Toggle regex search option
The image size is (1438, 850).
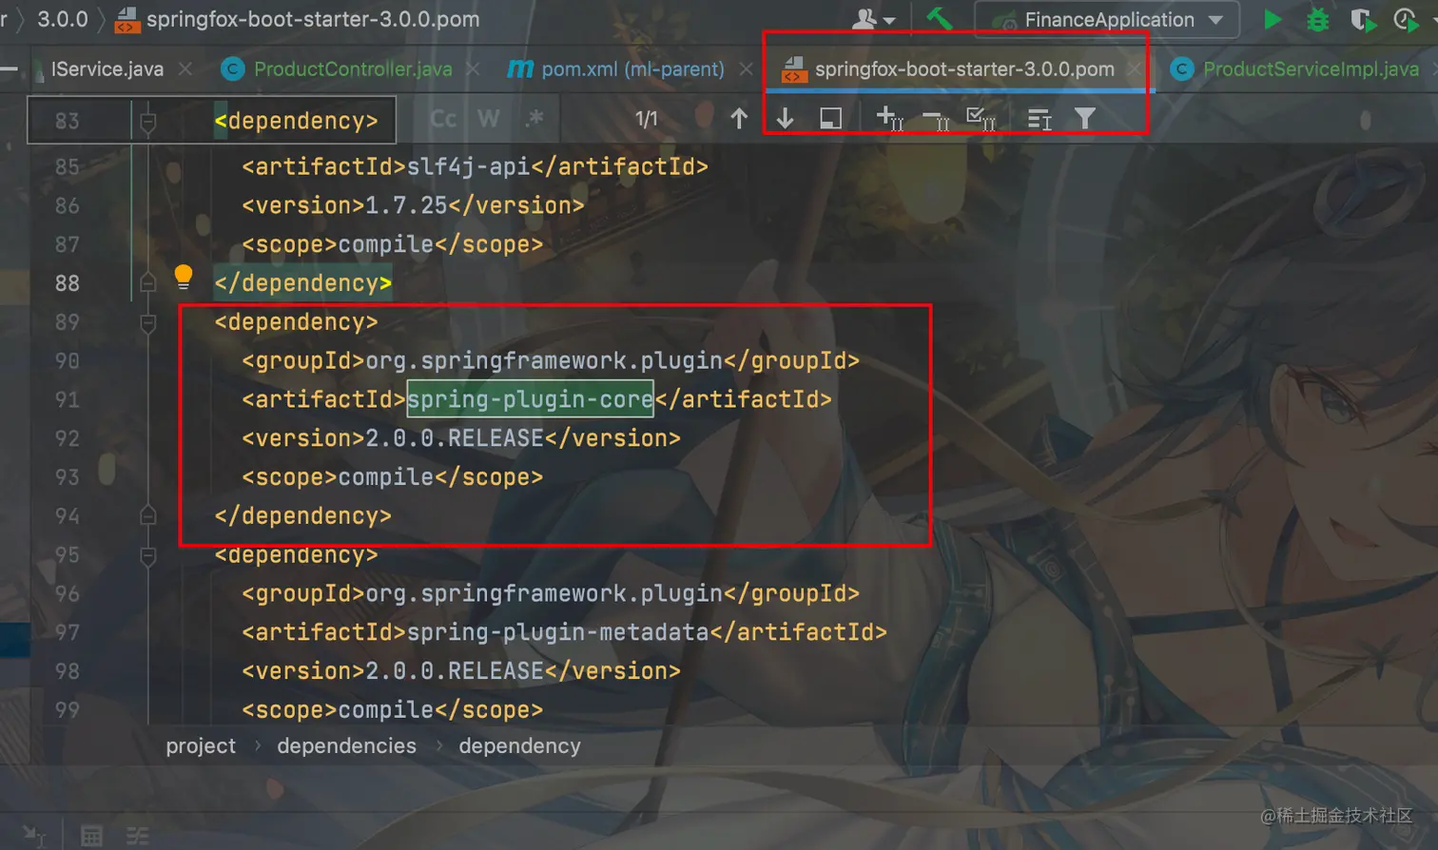click(534, 119)
